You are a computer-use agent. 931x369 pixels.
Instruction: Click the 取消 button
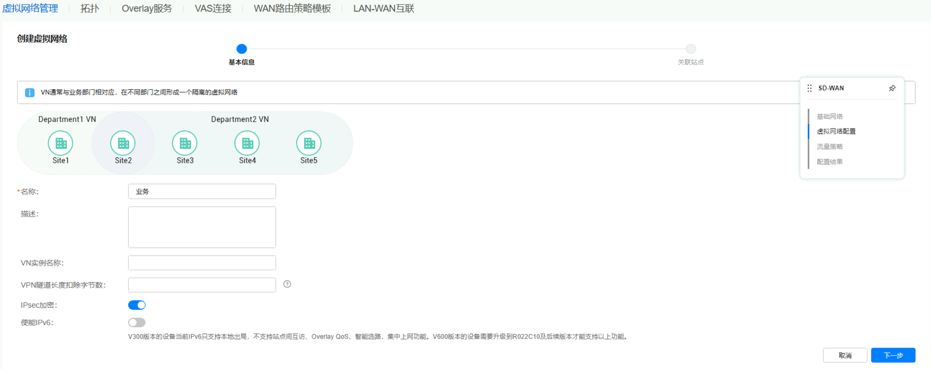[845, 355]
